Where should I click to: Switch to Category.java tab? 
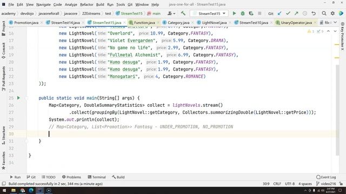(178, 23)
